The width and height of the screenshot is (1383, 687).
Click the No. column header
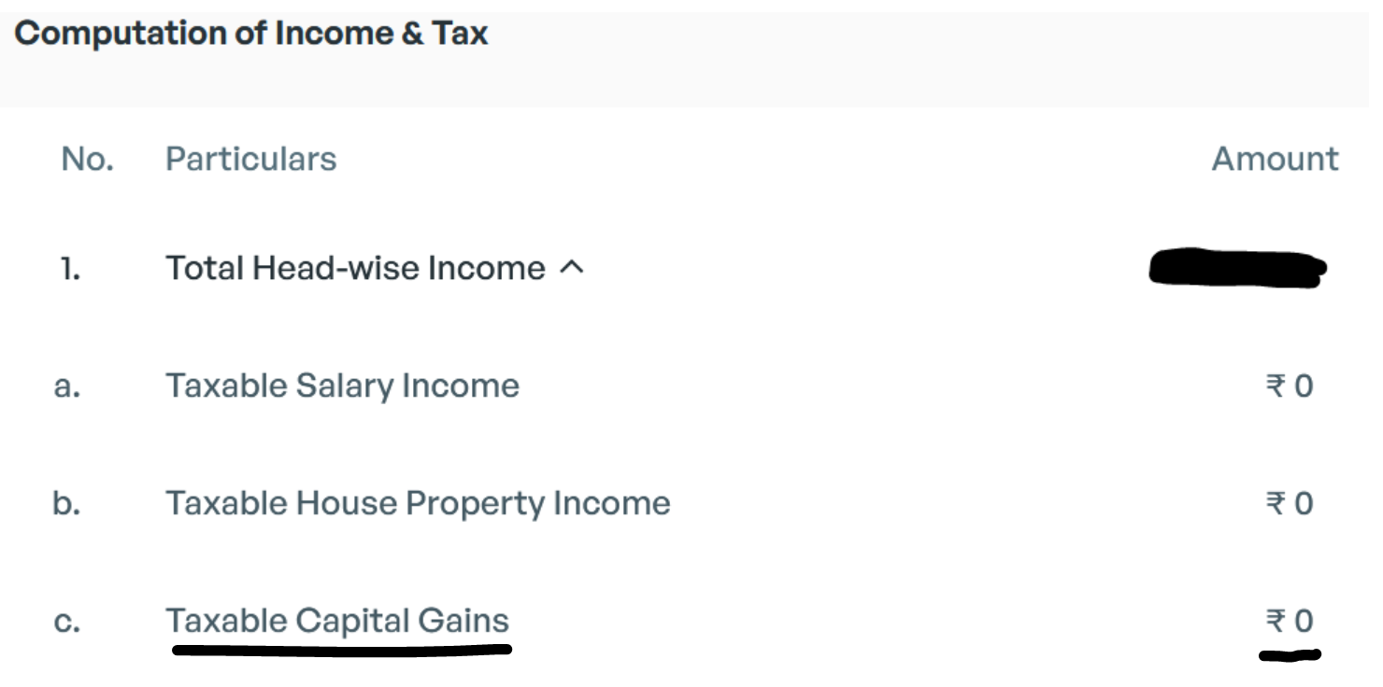[x=87, y=159]
